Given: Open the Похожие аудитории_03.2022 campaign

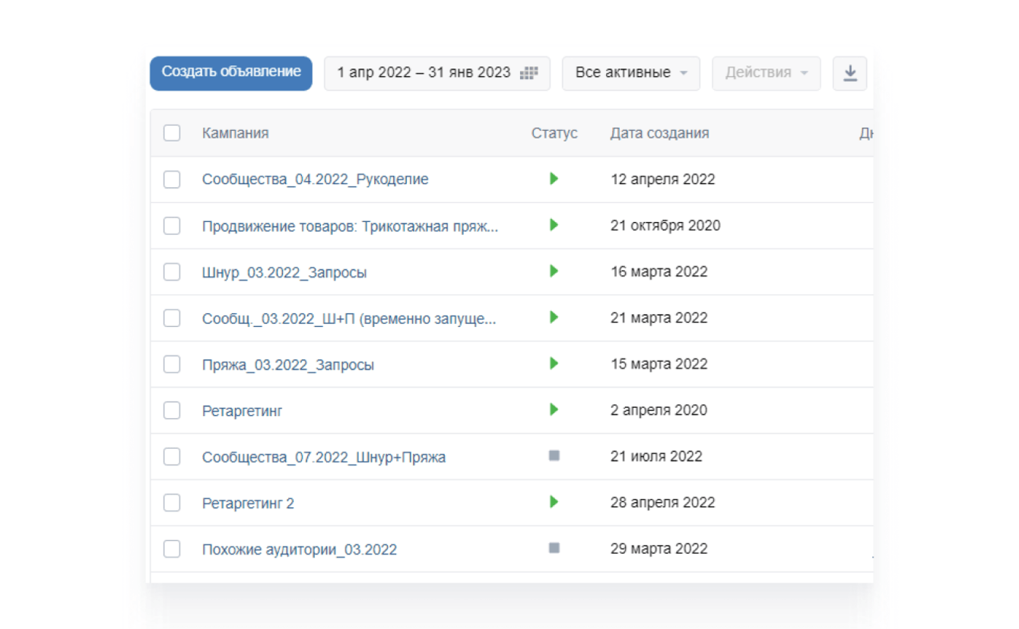Looking at the screenshot, I should pyautogui.click(x=299, y=549).
